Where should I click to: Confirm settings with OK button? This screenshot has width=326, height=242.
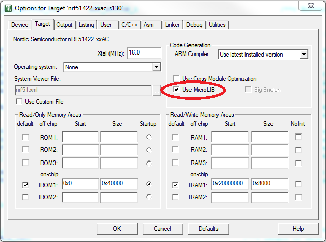pyautogui.click(x=117, y=229)
